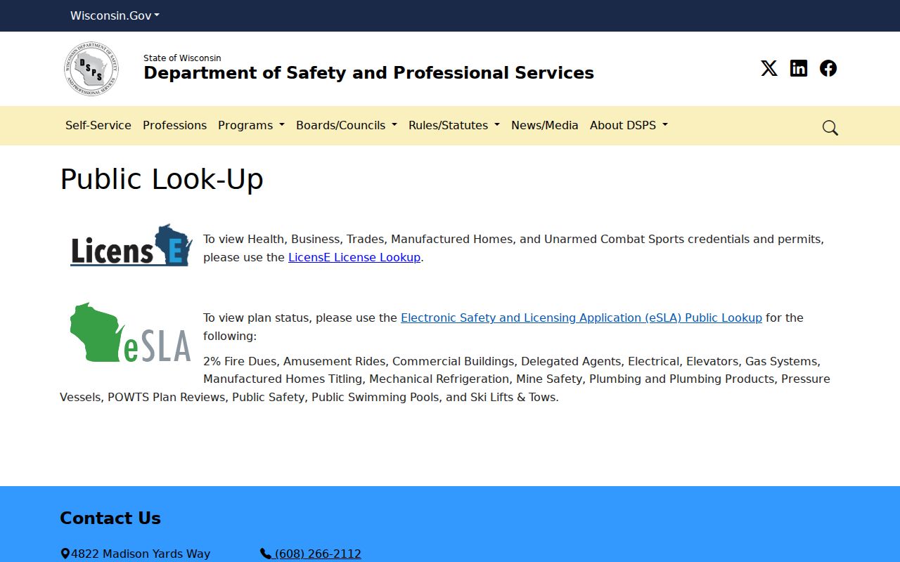Open the Facebook social icon
The image size is (900, 562).
coord(828,68)
